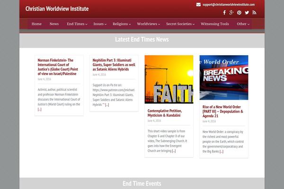Select the Religions menu label
This screenshot has height=189, width=284.
(120, 24)
